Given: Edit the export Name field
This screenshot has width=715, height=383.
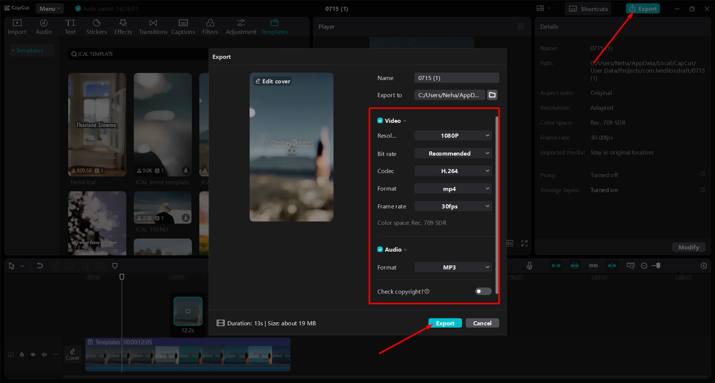Looking at the screenshot, I should [456, 78].
